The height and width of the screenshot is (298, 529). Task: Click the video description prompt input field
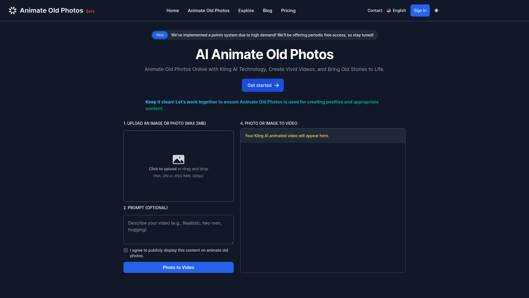pyautogui.click(x=178, y=230)
